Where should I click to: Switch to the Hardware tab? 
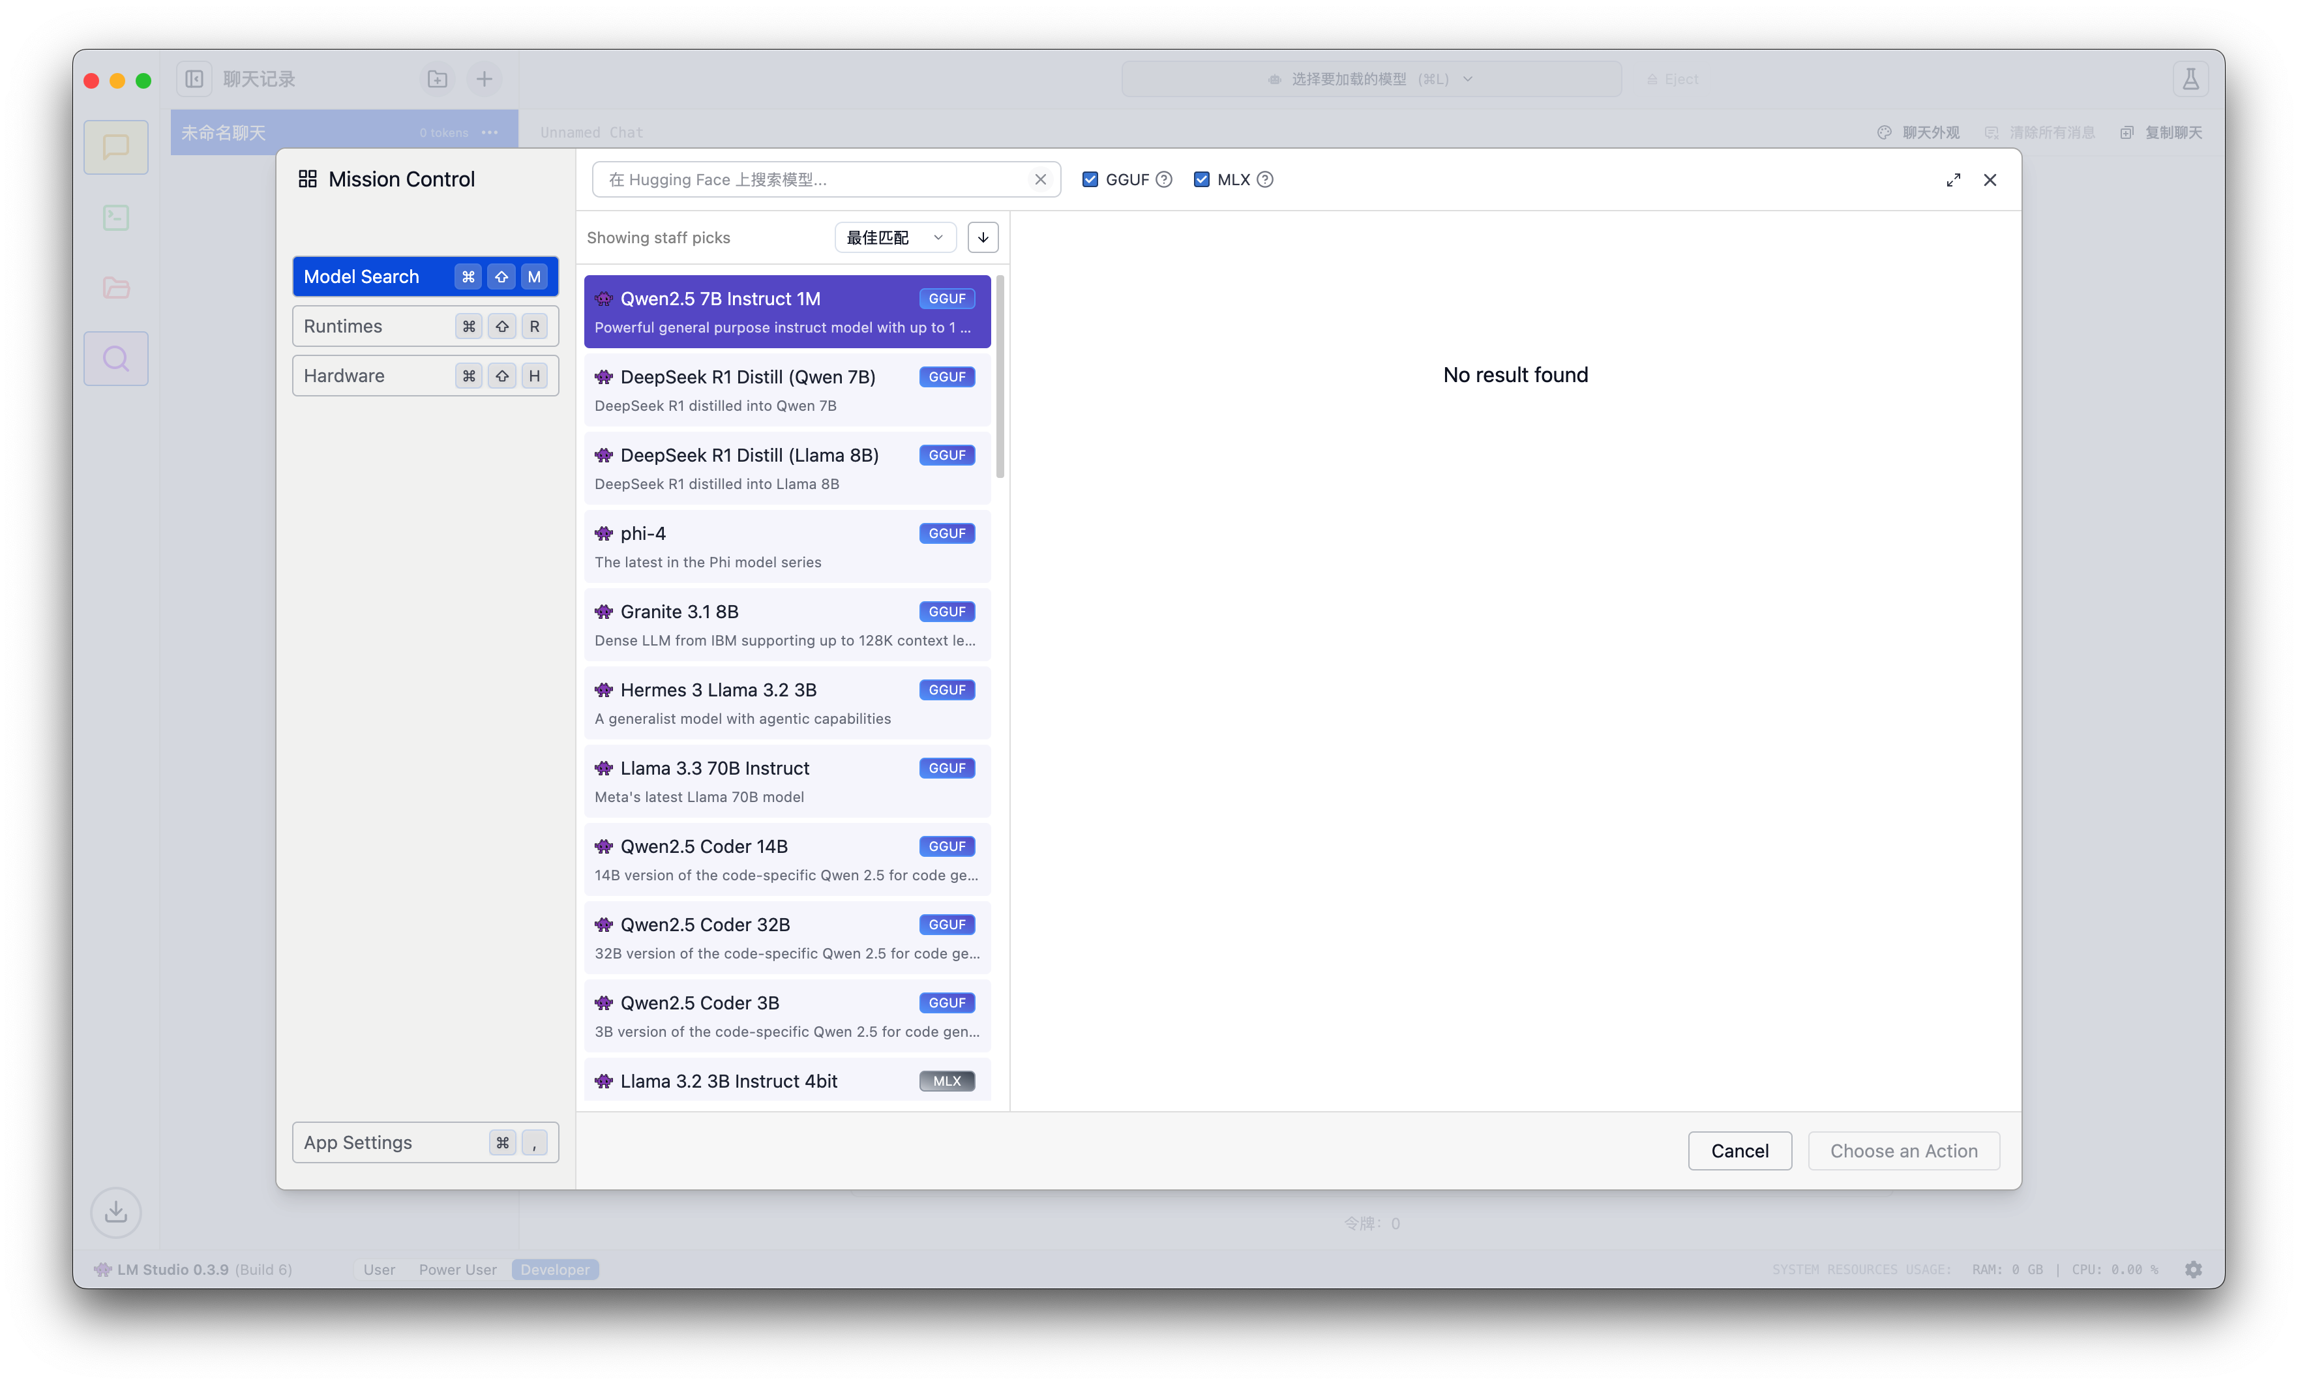[425, 376]
